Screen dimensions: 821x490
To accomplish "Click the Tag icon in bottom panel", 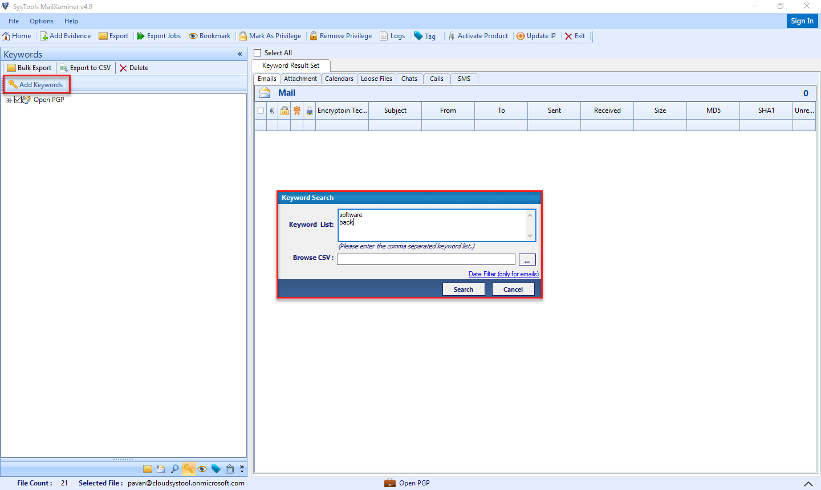I will [216, 468].
